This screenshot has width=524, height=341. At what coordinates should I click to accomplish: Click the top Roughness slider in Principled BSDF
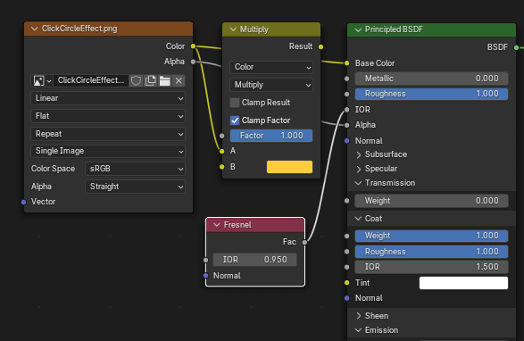tap(431, 94)
